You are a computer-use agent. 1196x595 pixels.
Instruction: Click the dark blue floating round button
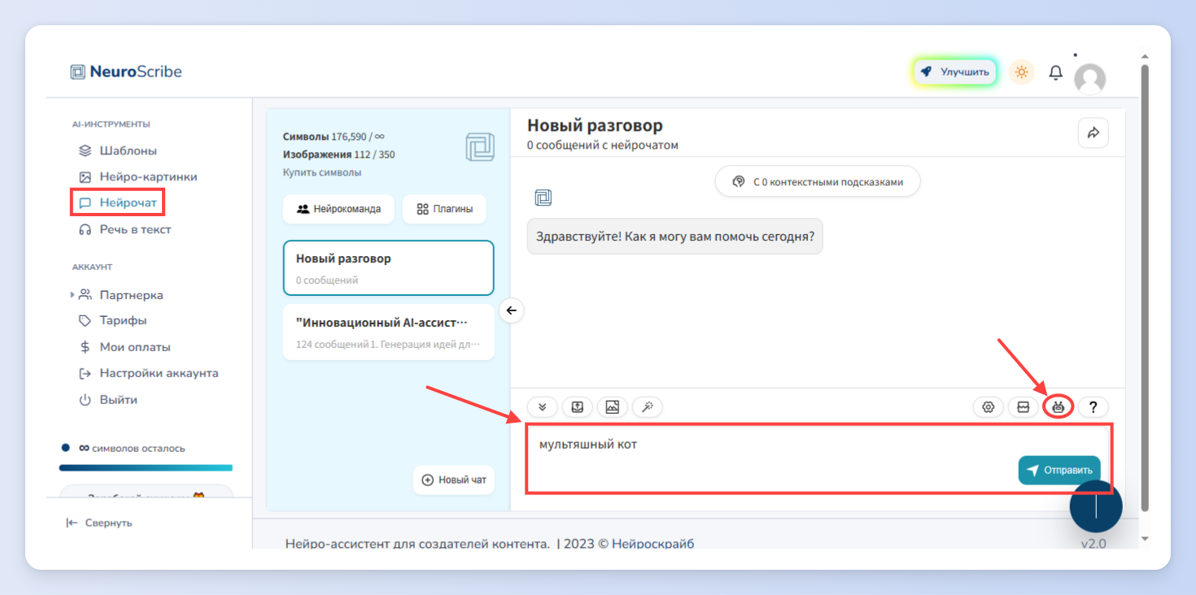click(1096, 506)
